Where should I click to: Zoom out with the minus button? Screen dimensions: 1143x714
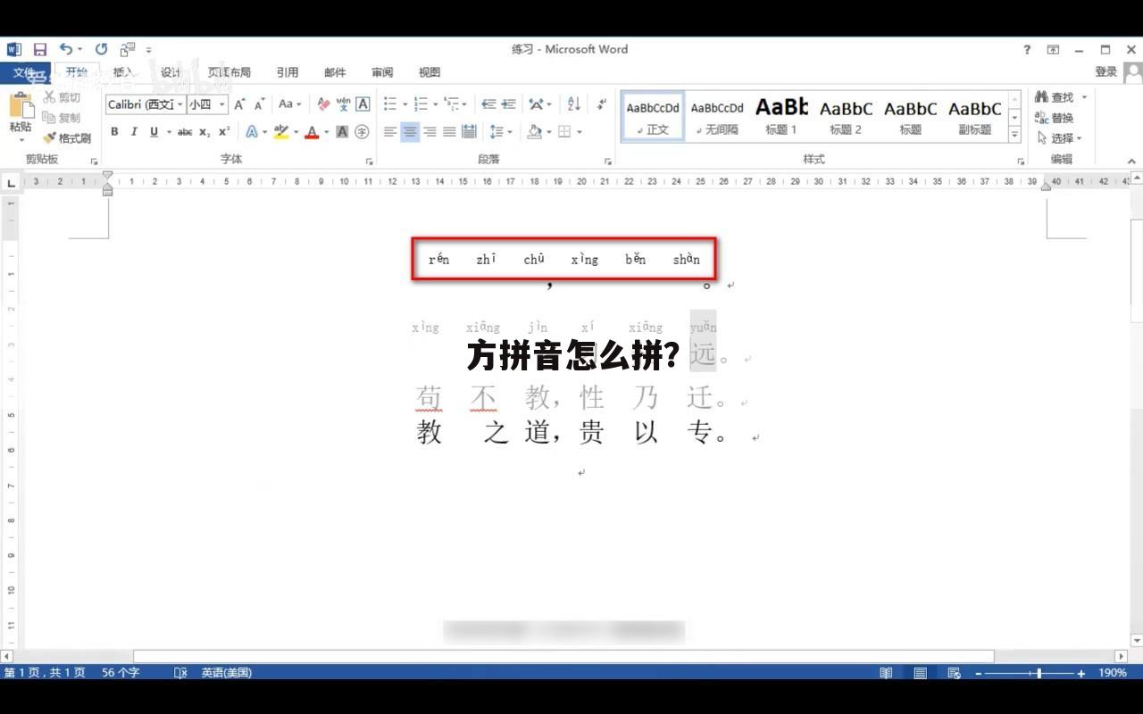pyautogui.click(x=979, y=673)
